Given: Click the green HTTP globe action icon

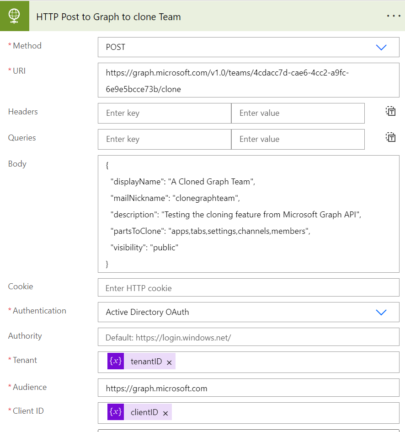Looking at the screenshot, I should click(15, 16).
